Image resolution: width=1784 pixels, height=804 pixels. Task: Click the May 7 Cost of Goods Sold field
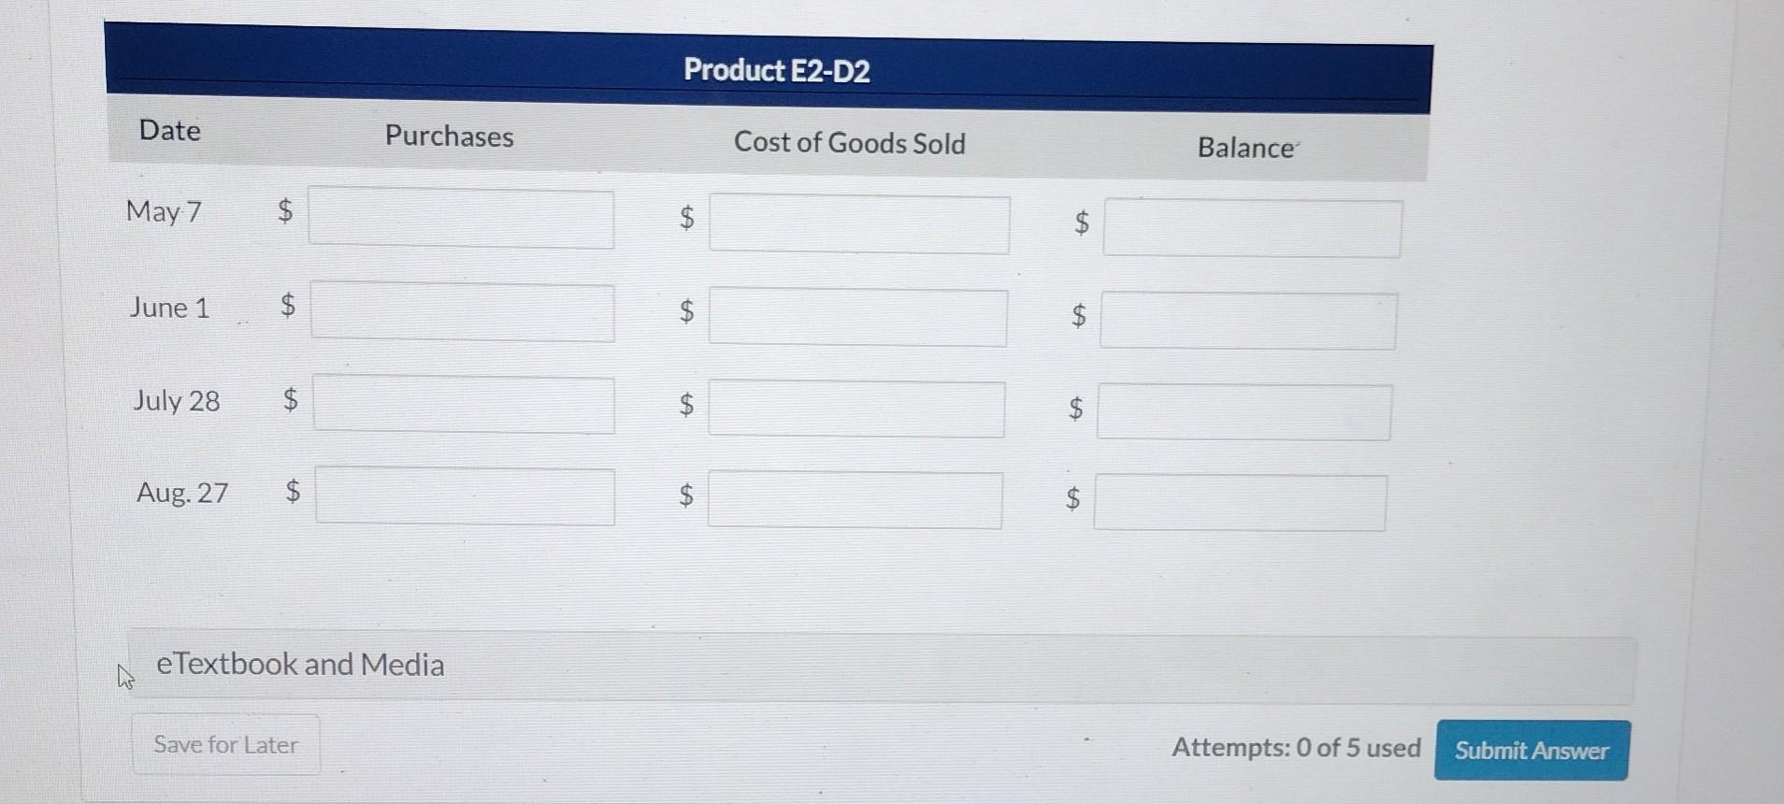click(x=860, y=224)
